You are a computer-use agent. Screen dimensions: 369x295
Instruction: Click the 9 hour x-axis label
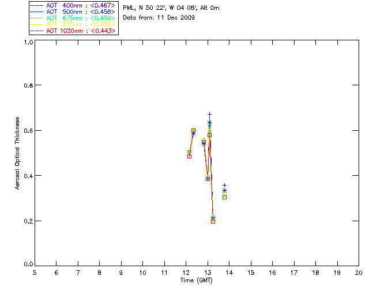[x=121, y=273]
